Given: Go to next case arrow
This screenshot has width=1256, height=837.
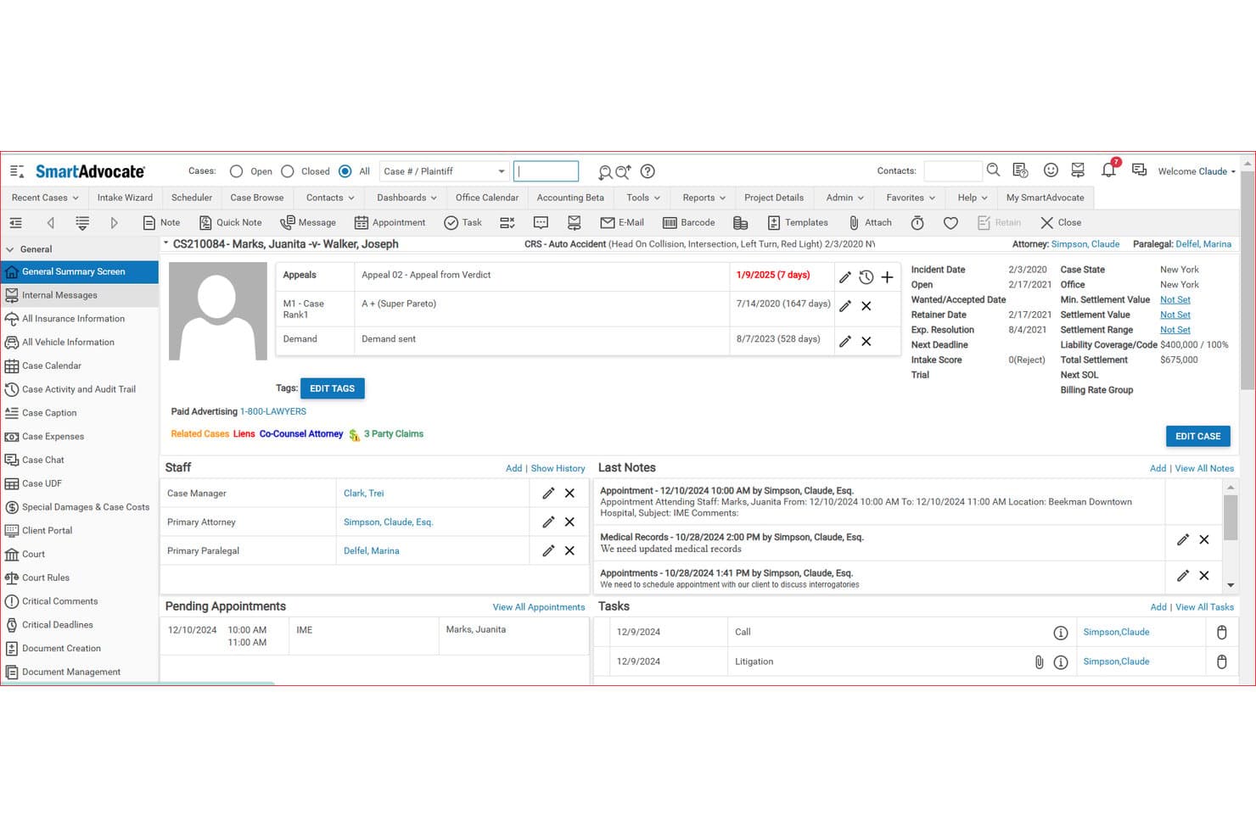Looking at the screenshot, I should (x=114, y=223).
